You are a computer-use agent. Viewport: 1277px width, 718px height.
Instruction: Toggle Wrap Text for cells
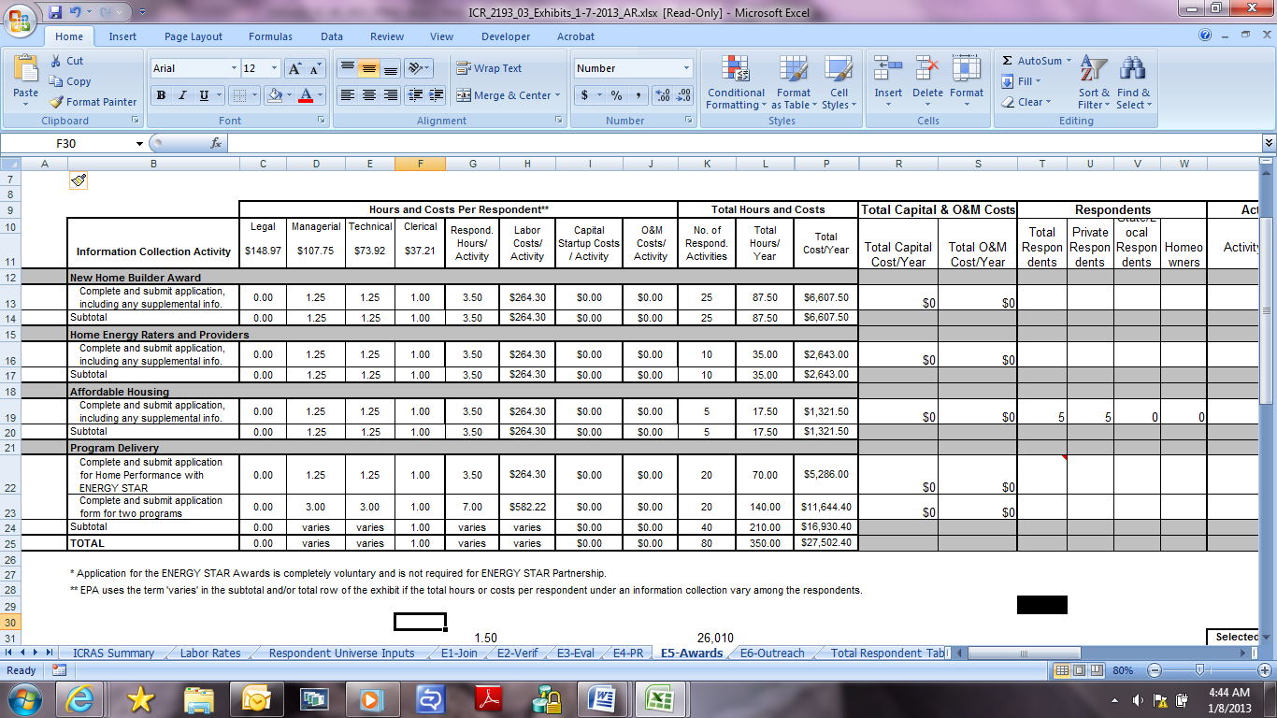coord(489,68)
